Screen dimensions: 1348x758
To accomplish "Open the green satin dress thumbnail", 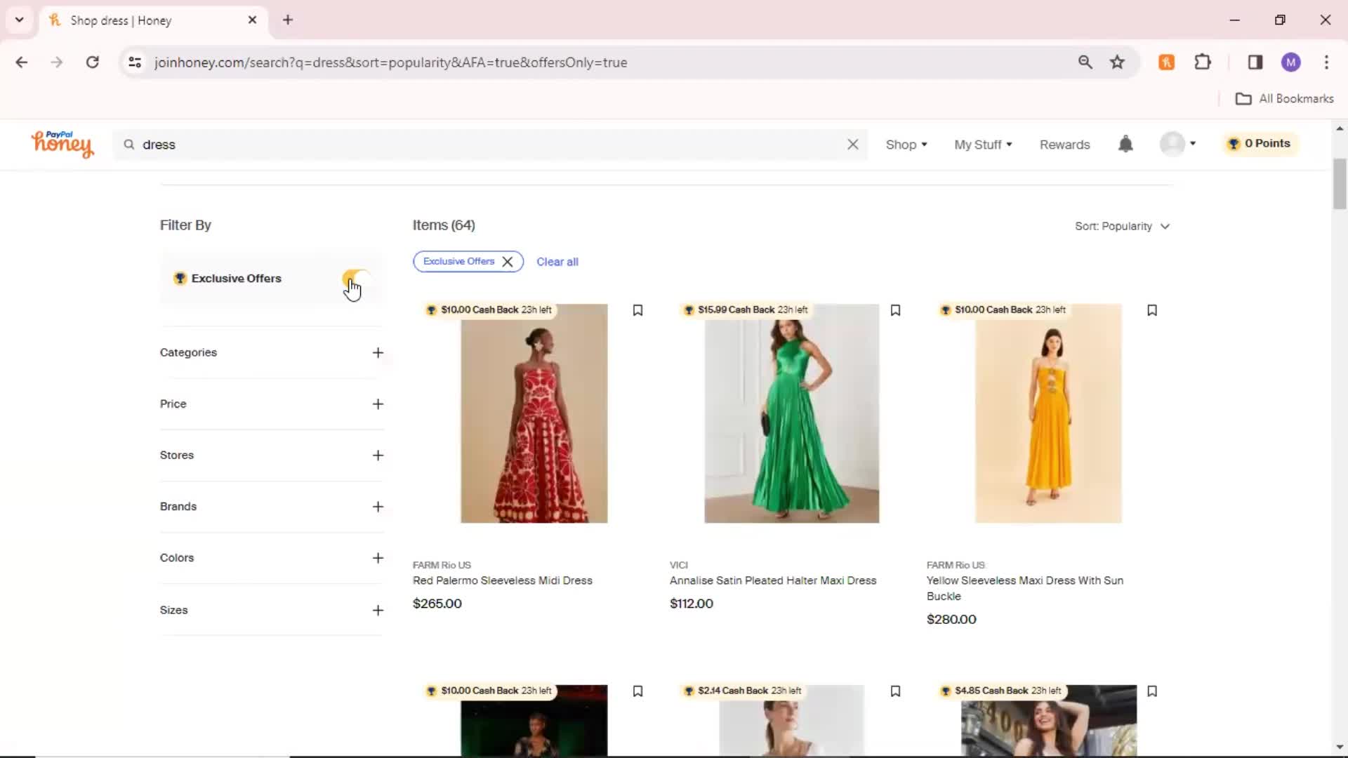I will pyautogui.click(x=791, y=413).
